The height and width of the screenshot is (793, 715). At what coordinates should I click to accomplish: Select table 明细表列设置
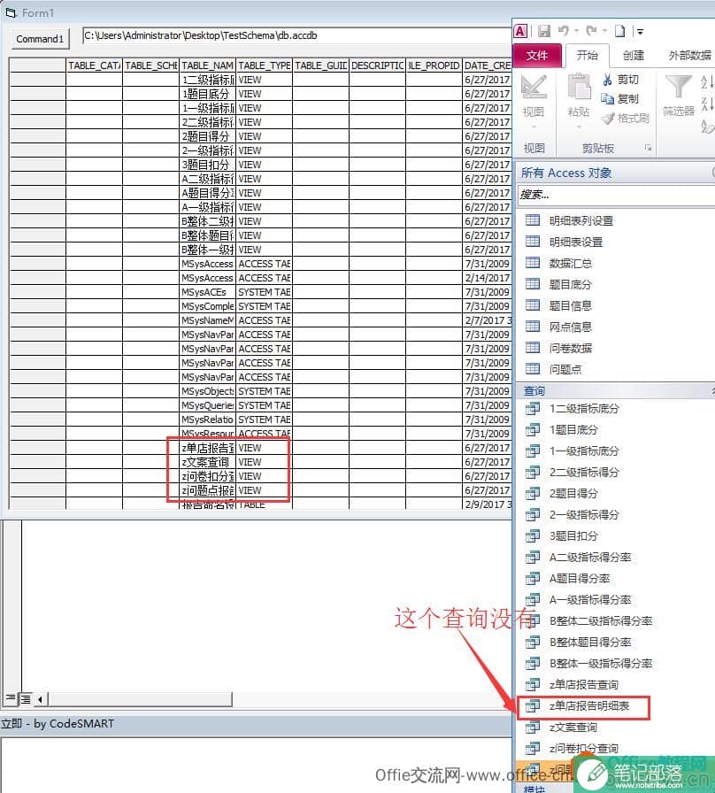click(581, 221)
